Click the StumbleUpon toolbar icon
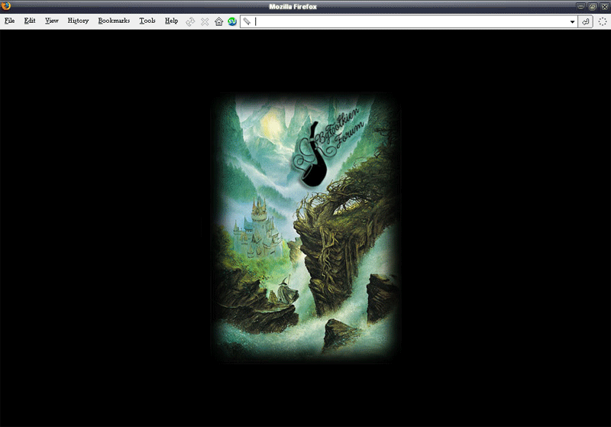Viewport: 611px width, 427px height. [232, 21]
